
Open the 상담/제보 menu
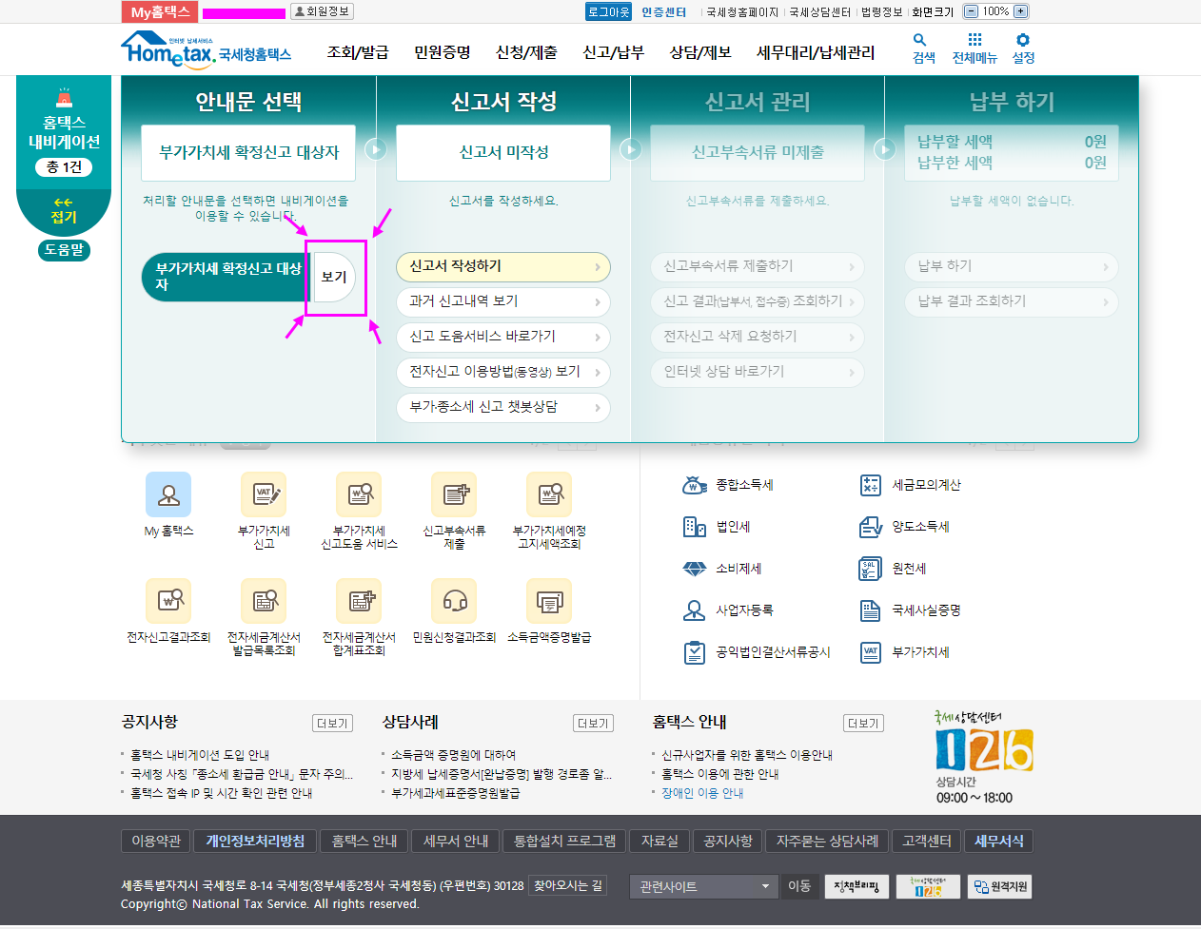click(700, 52)
